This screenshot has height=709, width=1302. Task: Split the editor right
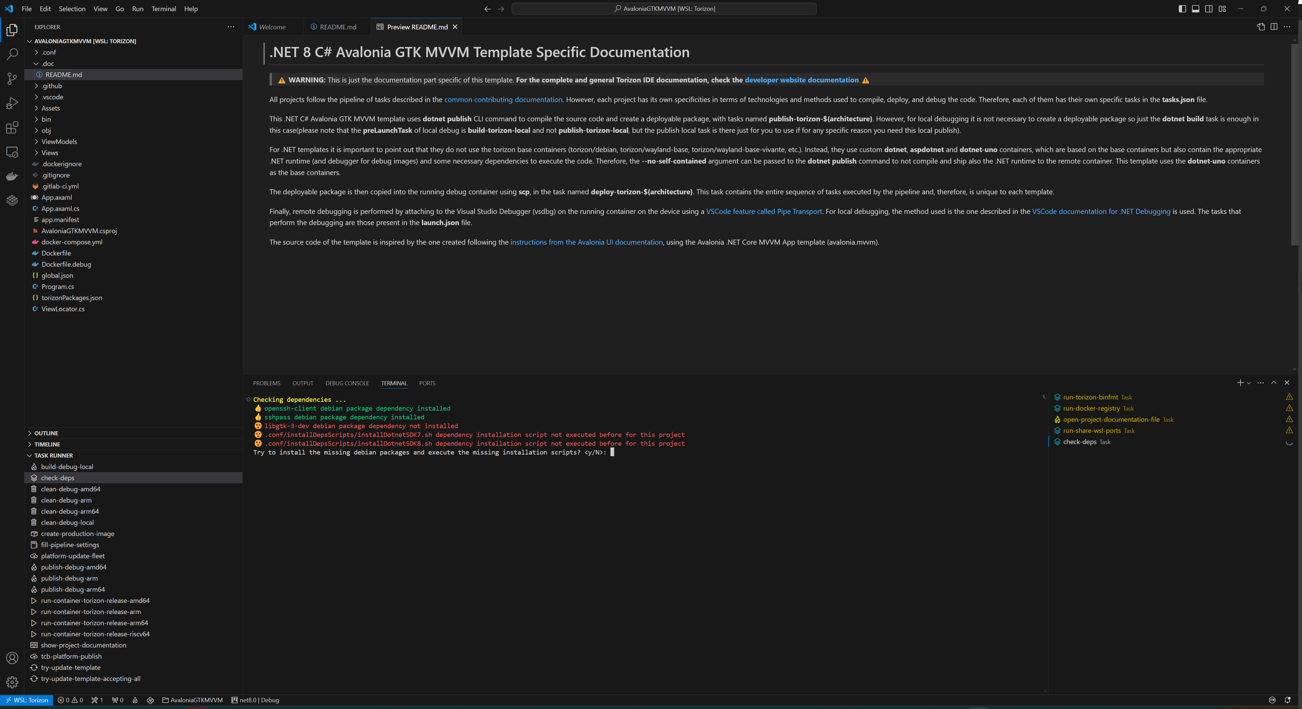point(1274,27)
